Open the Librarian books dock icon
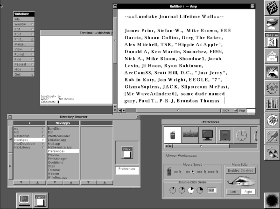Image resolution: width=280 pixels, height=209 pixels. click(272, 104)
